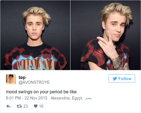Open the right photo with raised hand
This screenshot has width=141, height=113.
tap(106, 35)
